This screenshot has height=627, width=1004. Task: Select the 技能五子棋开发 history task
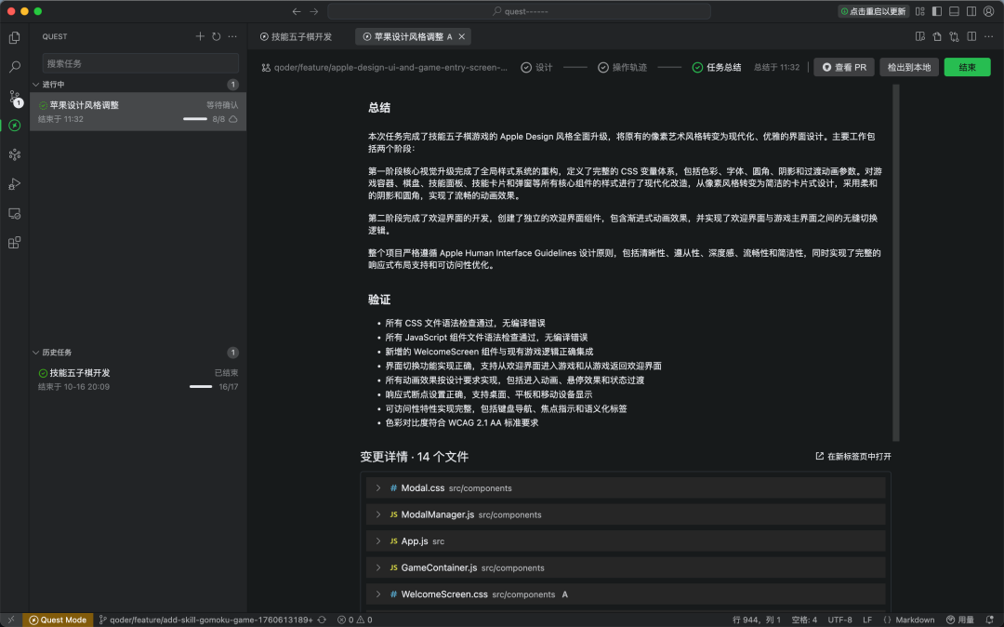(x=138, y=380)
